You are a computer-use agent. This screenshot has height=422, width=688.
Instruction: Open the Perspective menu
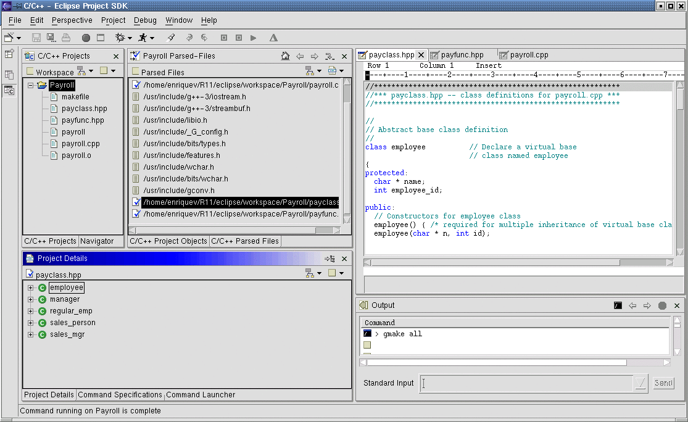pyautogui.click(x=72, y=20)
